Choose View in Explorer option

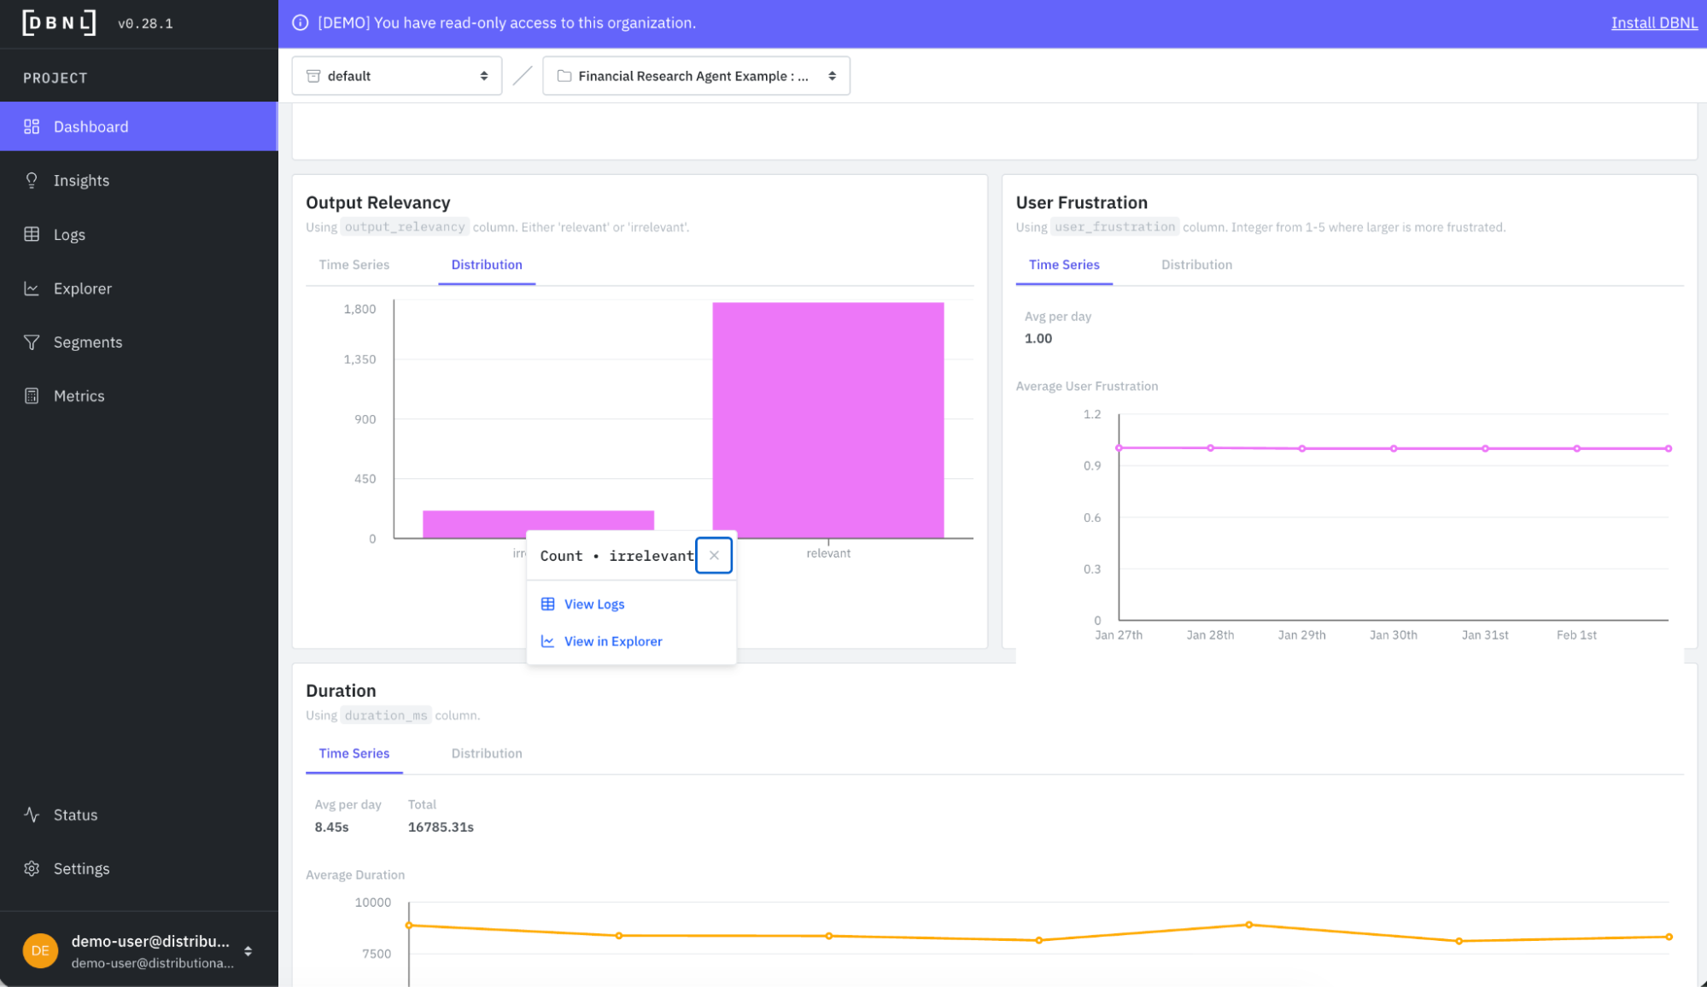(612, 641)
